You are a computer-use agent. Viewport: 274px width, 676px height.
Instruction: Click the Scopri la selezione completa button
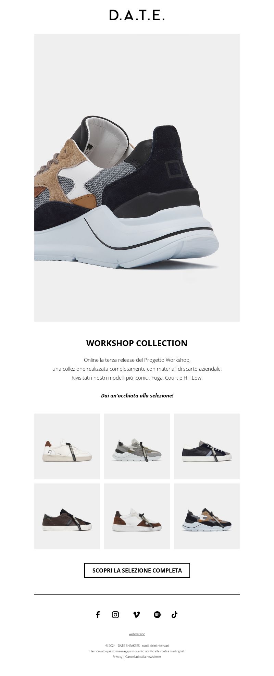137,570
